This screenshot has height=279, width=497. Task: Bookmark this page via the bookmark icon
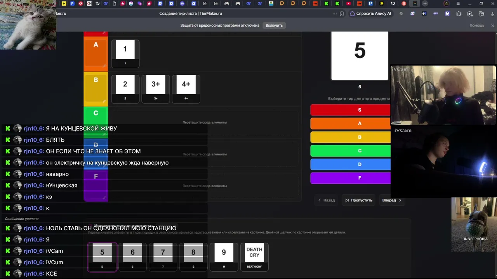point(342,14)
